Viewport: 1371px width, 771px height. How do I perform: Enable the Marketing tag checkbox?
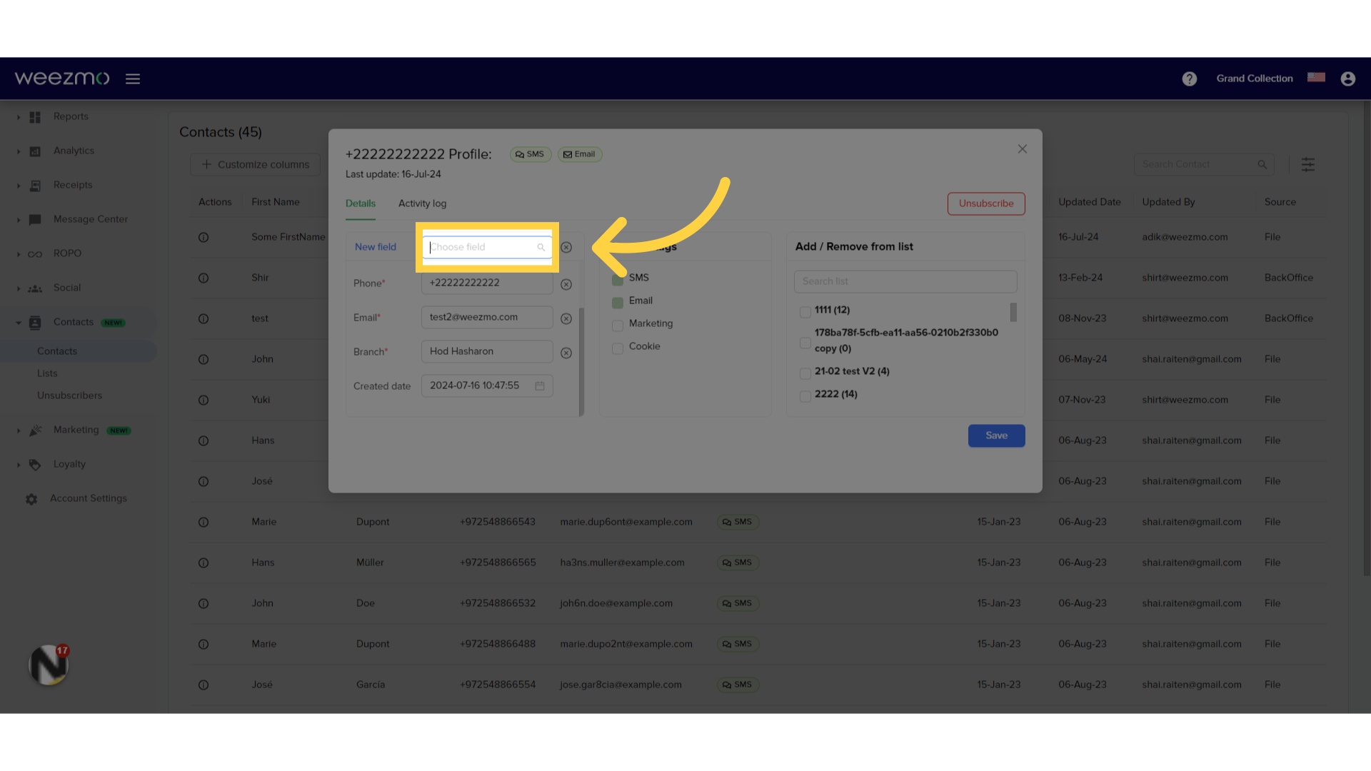click(618, 326)
